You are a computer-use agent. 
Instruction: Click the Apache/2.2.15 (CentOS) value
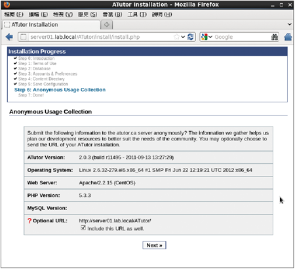107,183
